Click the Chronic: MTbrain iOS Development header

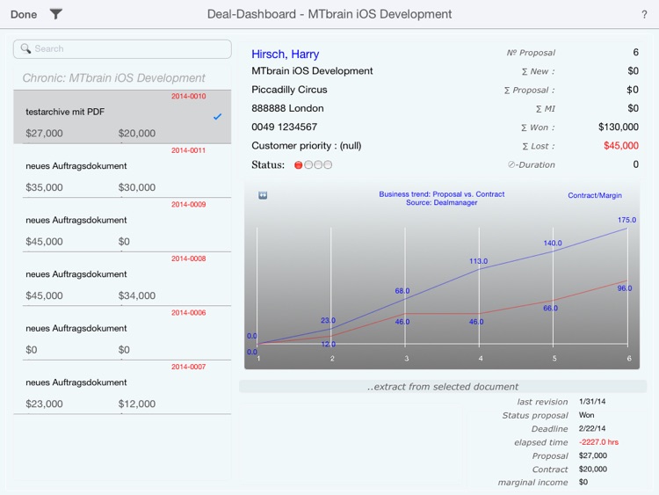point(113,77)
